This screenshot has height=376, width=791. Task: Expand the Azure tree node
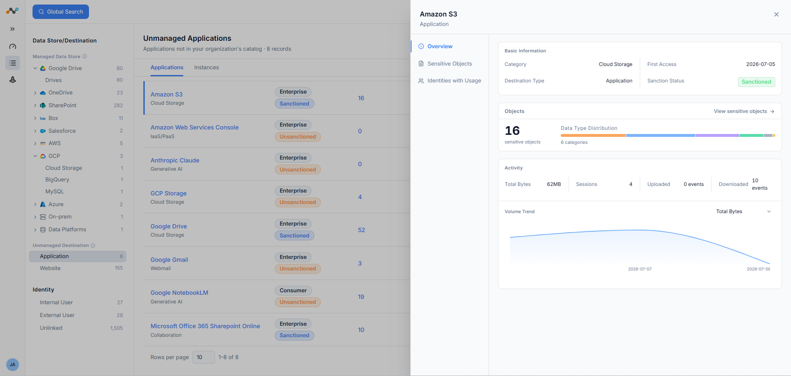pyautogui.click(x=35, y=204)
